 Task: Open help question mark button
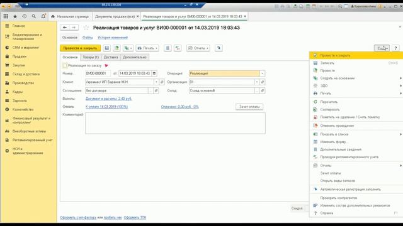pyautogui.click(x=395, y=48)
